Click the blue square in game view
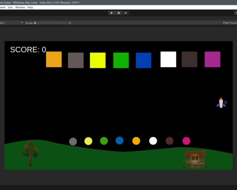The width and height of the screenshot is (237, 190). click(x=144, y=60)
